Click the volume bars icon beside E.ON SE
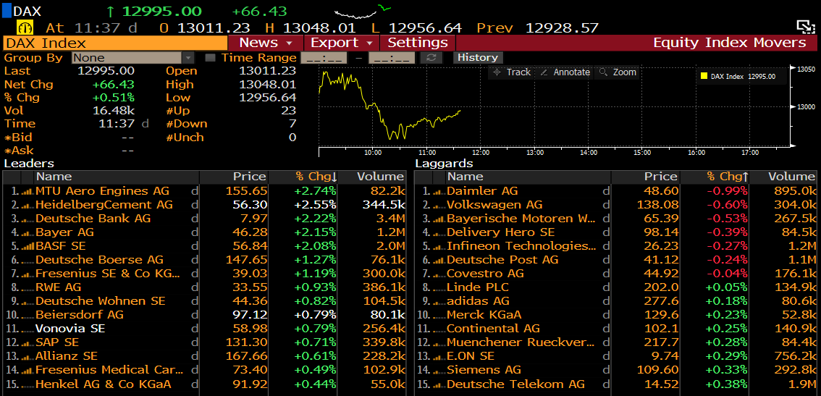The image size is (821, 396). point(438,357)
